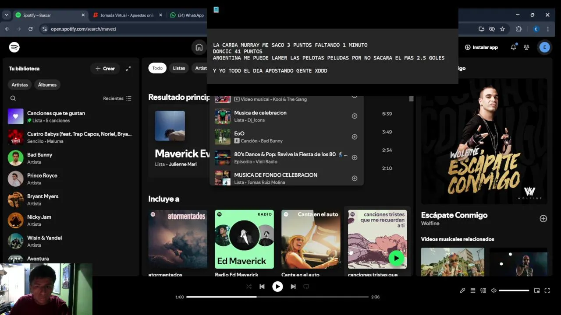Open the mini player
This screenshot has height=315, width=561.
(x=537, y=290)
